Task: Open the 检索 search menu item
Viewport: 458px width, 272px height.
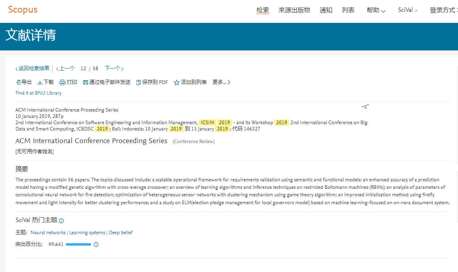Action: 263,10
